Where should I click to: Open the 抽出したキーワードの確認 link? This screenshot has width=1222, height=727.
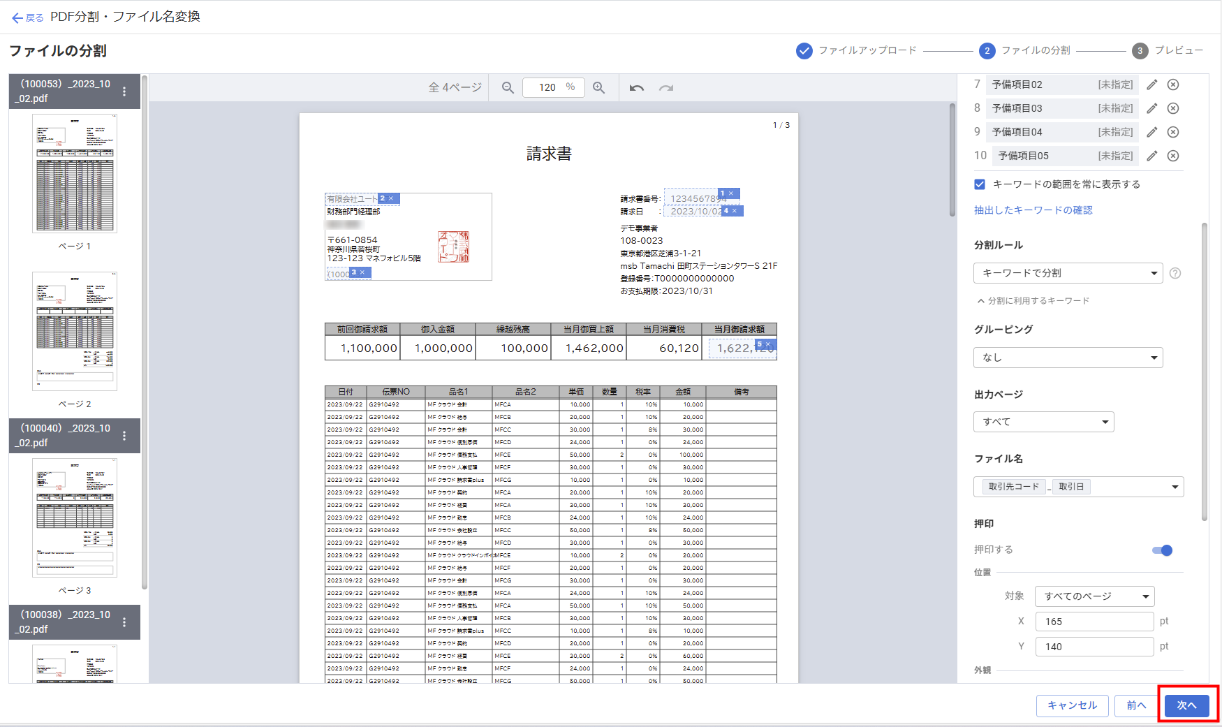[x=1033, y=210]
